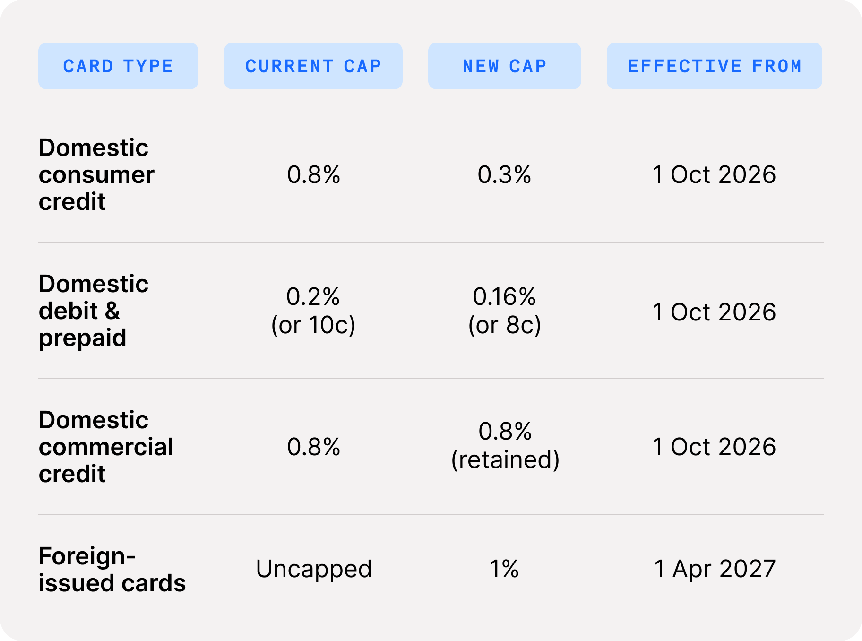Select commercial credit's 1 Oct 2026 date
The height and width of the screenshot is (641, 862).
(x=715, y=447)
